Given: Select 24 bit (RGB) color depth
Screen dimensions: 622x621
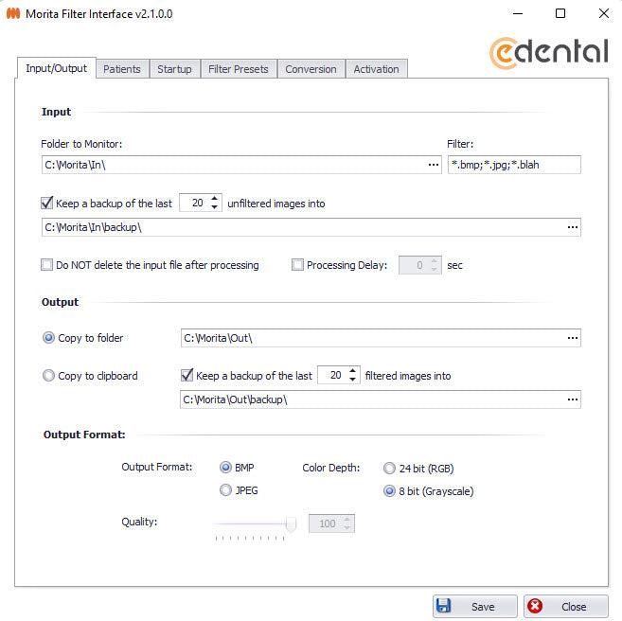Looking at the screenshot, I should point(389,467).
